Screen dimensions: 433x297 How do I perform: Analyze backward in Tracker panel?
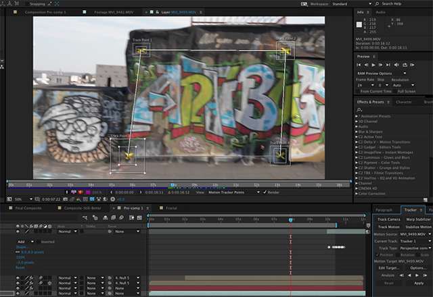(409, 275)
